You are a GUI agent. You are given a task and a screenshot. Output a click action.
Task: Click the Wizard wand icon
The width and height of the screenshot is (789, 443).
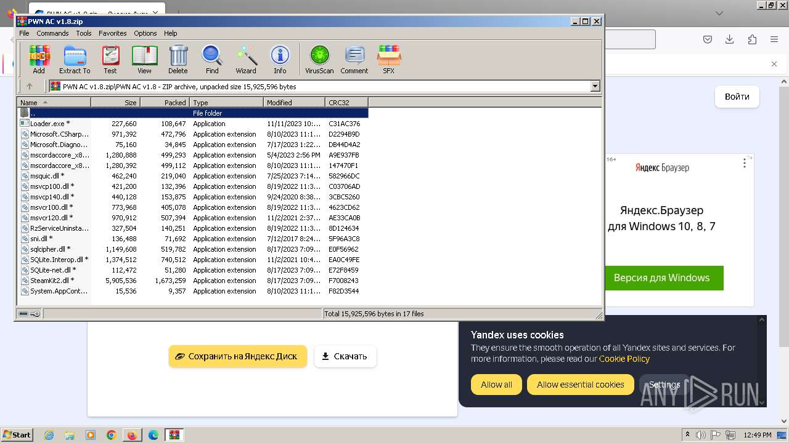point(246,59)
